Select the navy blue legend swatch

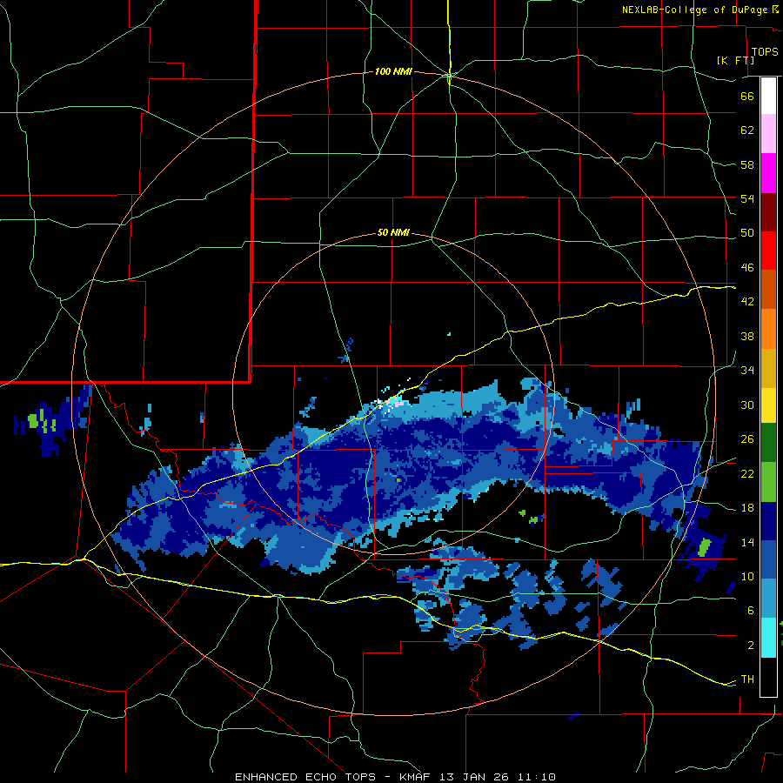pyautogui.click(x=768, y=521)
